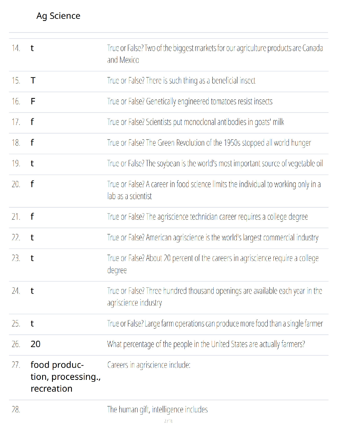
Task: Click 'The human gift, intelligence includes' text
Action: coord(157,410)
